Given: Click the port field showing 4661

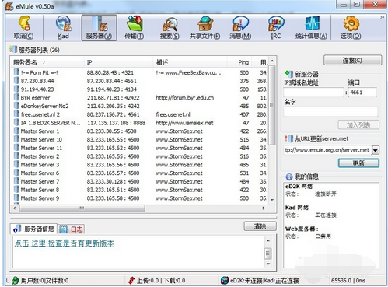Looking at the screenshot, I should click(x=362, y=93).
